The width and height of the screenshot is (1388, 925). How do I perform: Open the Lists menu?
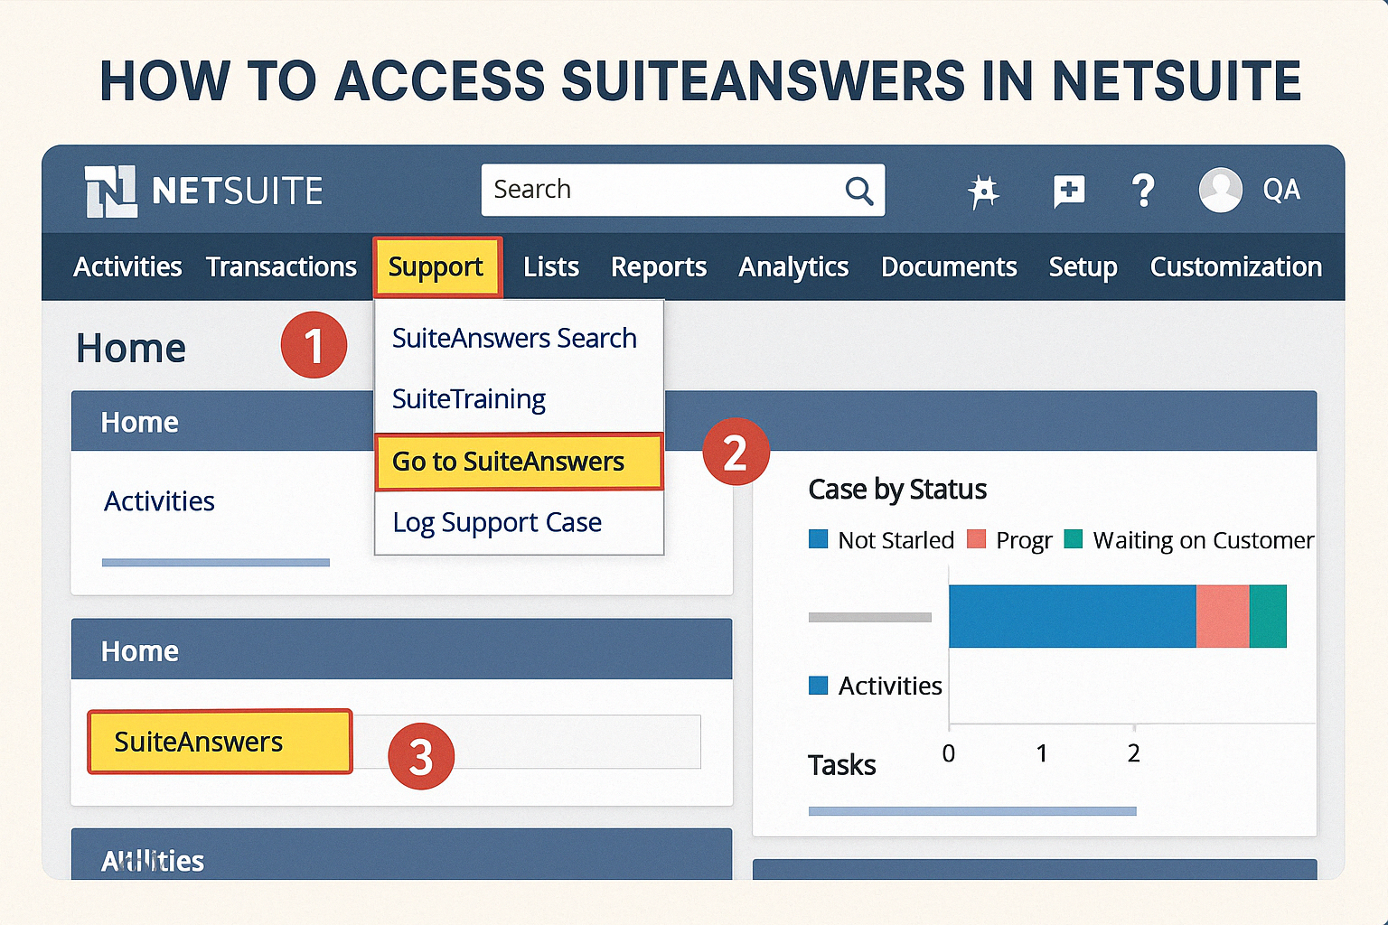551,266
